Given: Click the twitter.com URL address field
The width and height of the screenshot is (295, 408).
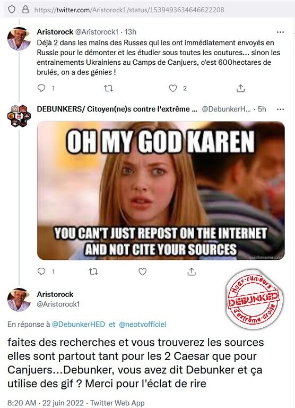Looking at the screenshot, I should [x=129, y=10].
